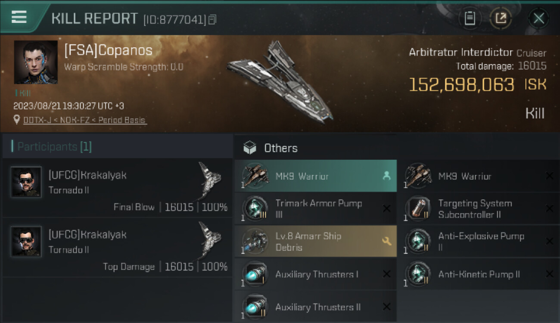Click Krakalyak's Top Damage portrait

click(x=26, y=241)
